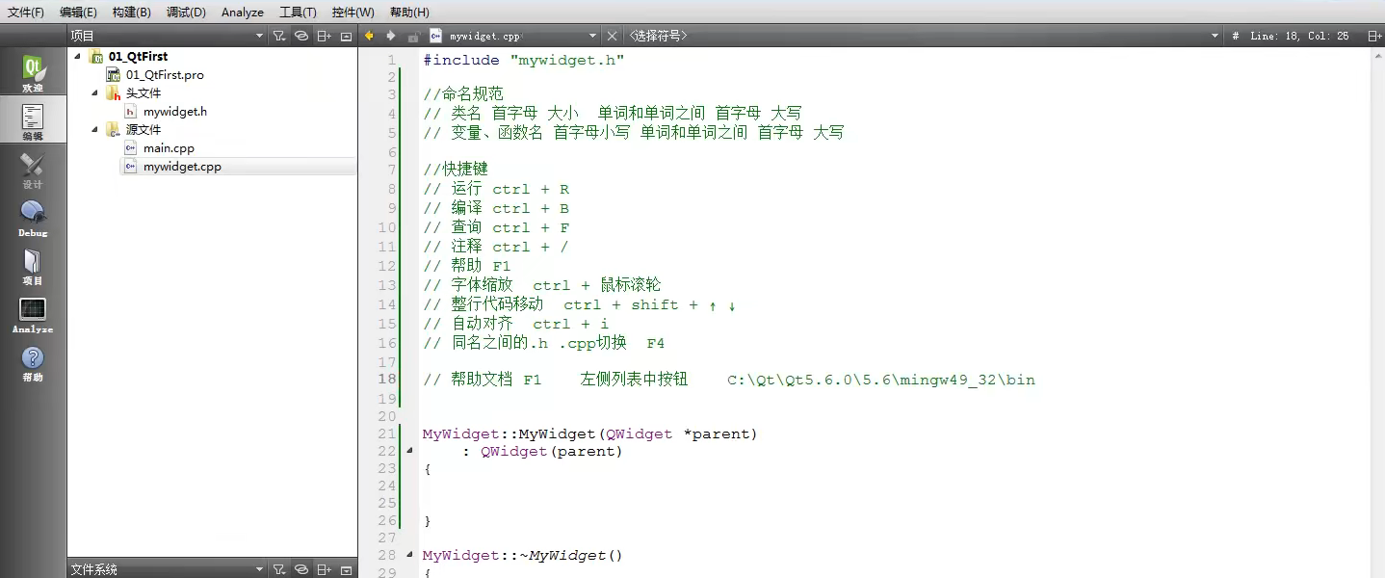
Task: Click the comment line 编译 ctrl + B
Action: point(496,208)
